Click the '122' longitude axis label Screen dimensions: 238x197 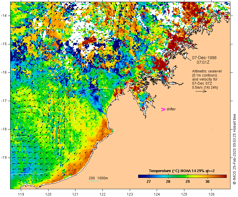tap(103, 194)
